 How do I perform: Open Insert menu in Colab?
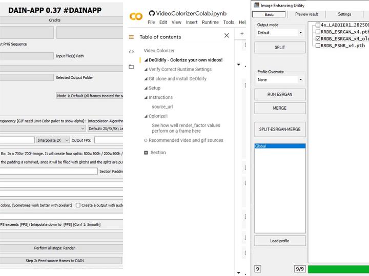(x=192, y=23)
